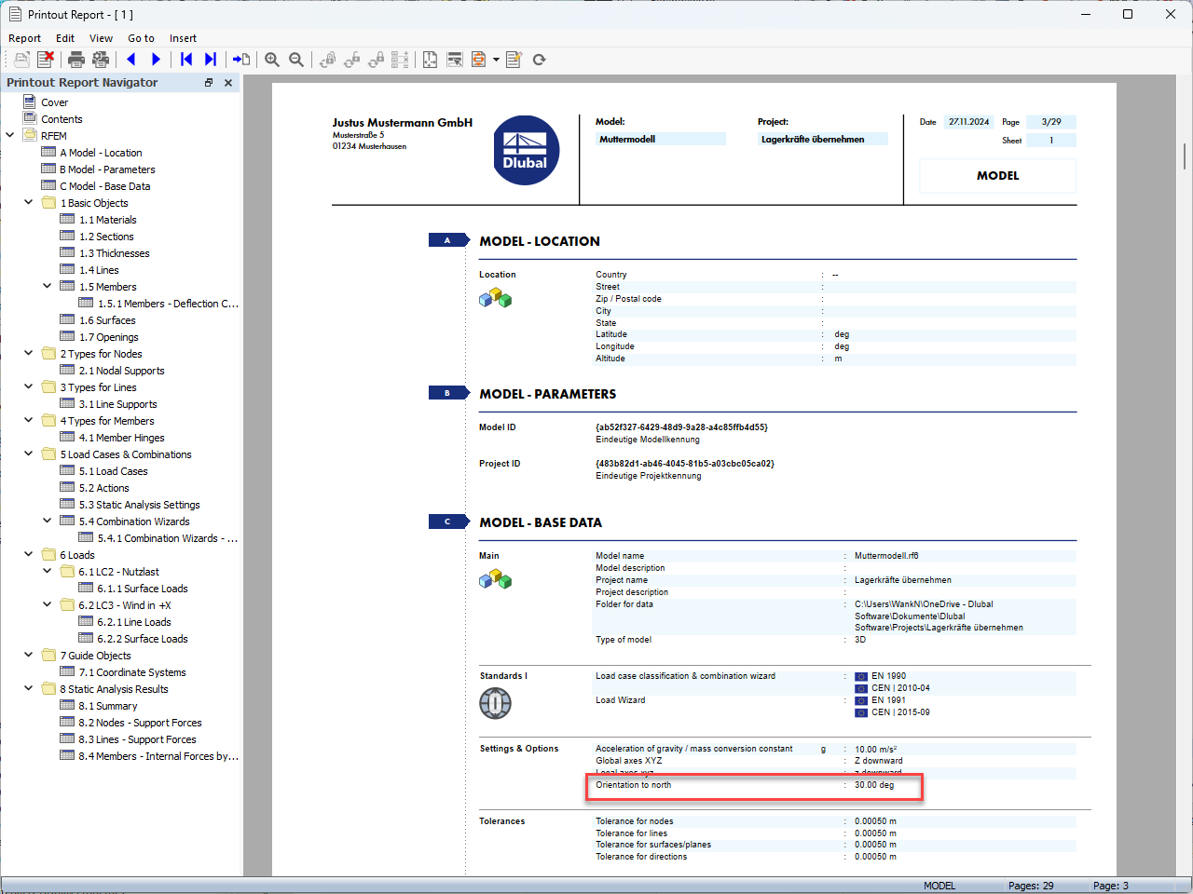
Task: Activate the go-to-page tool
Action: [242, 60]
